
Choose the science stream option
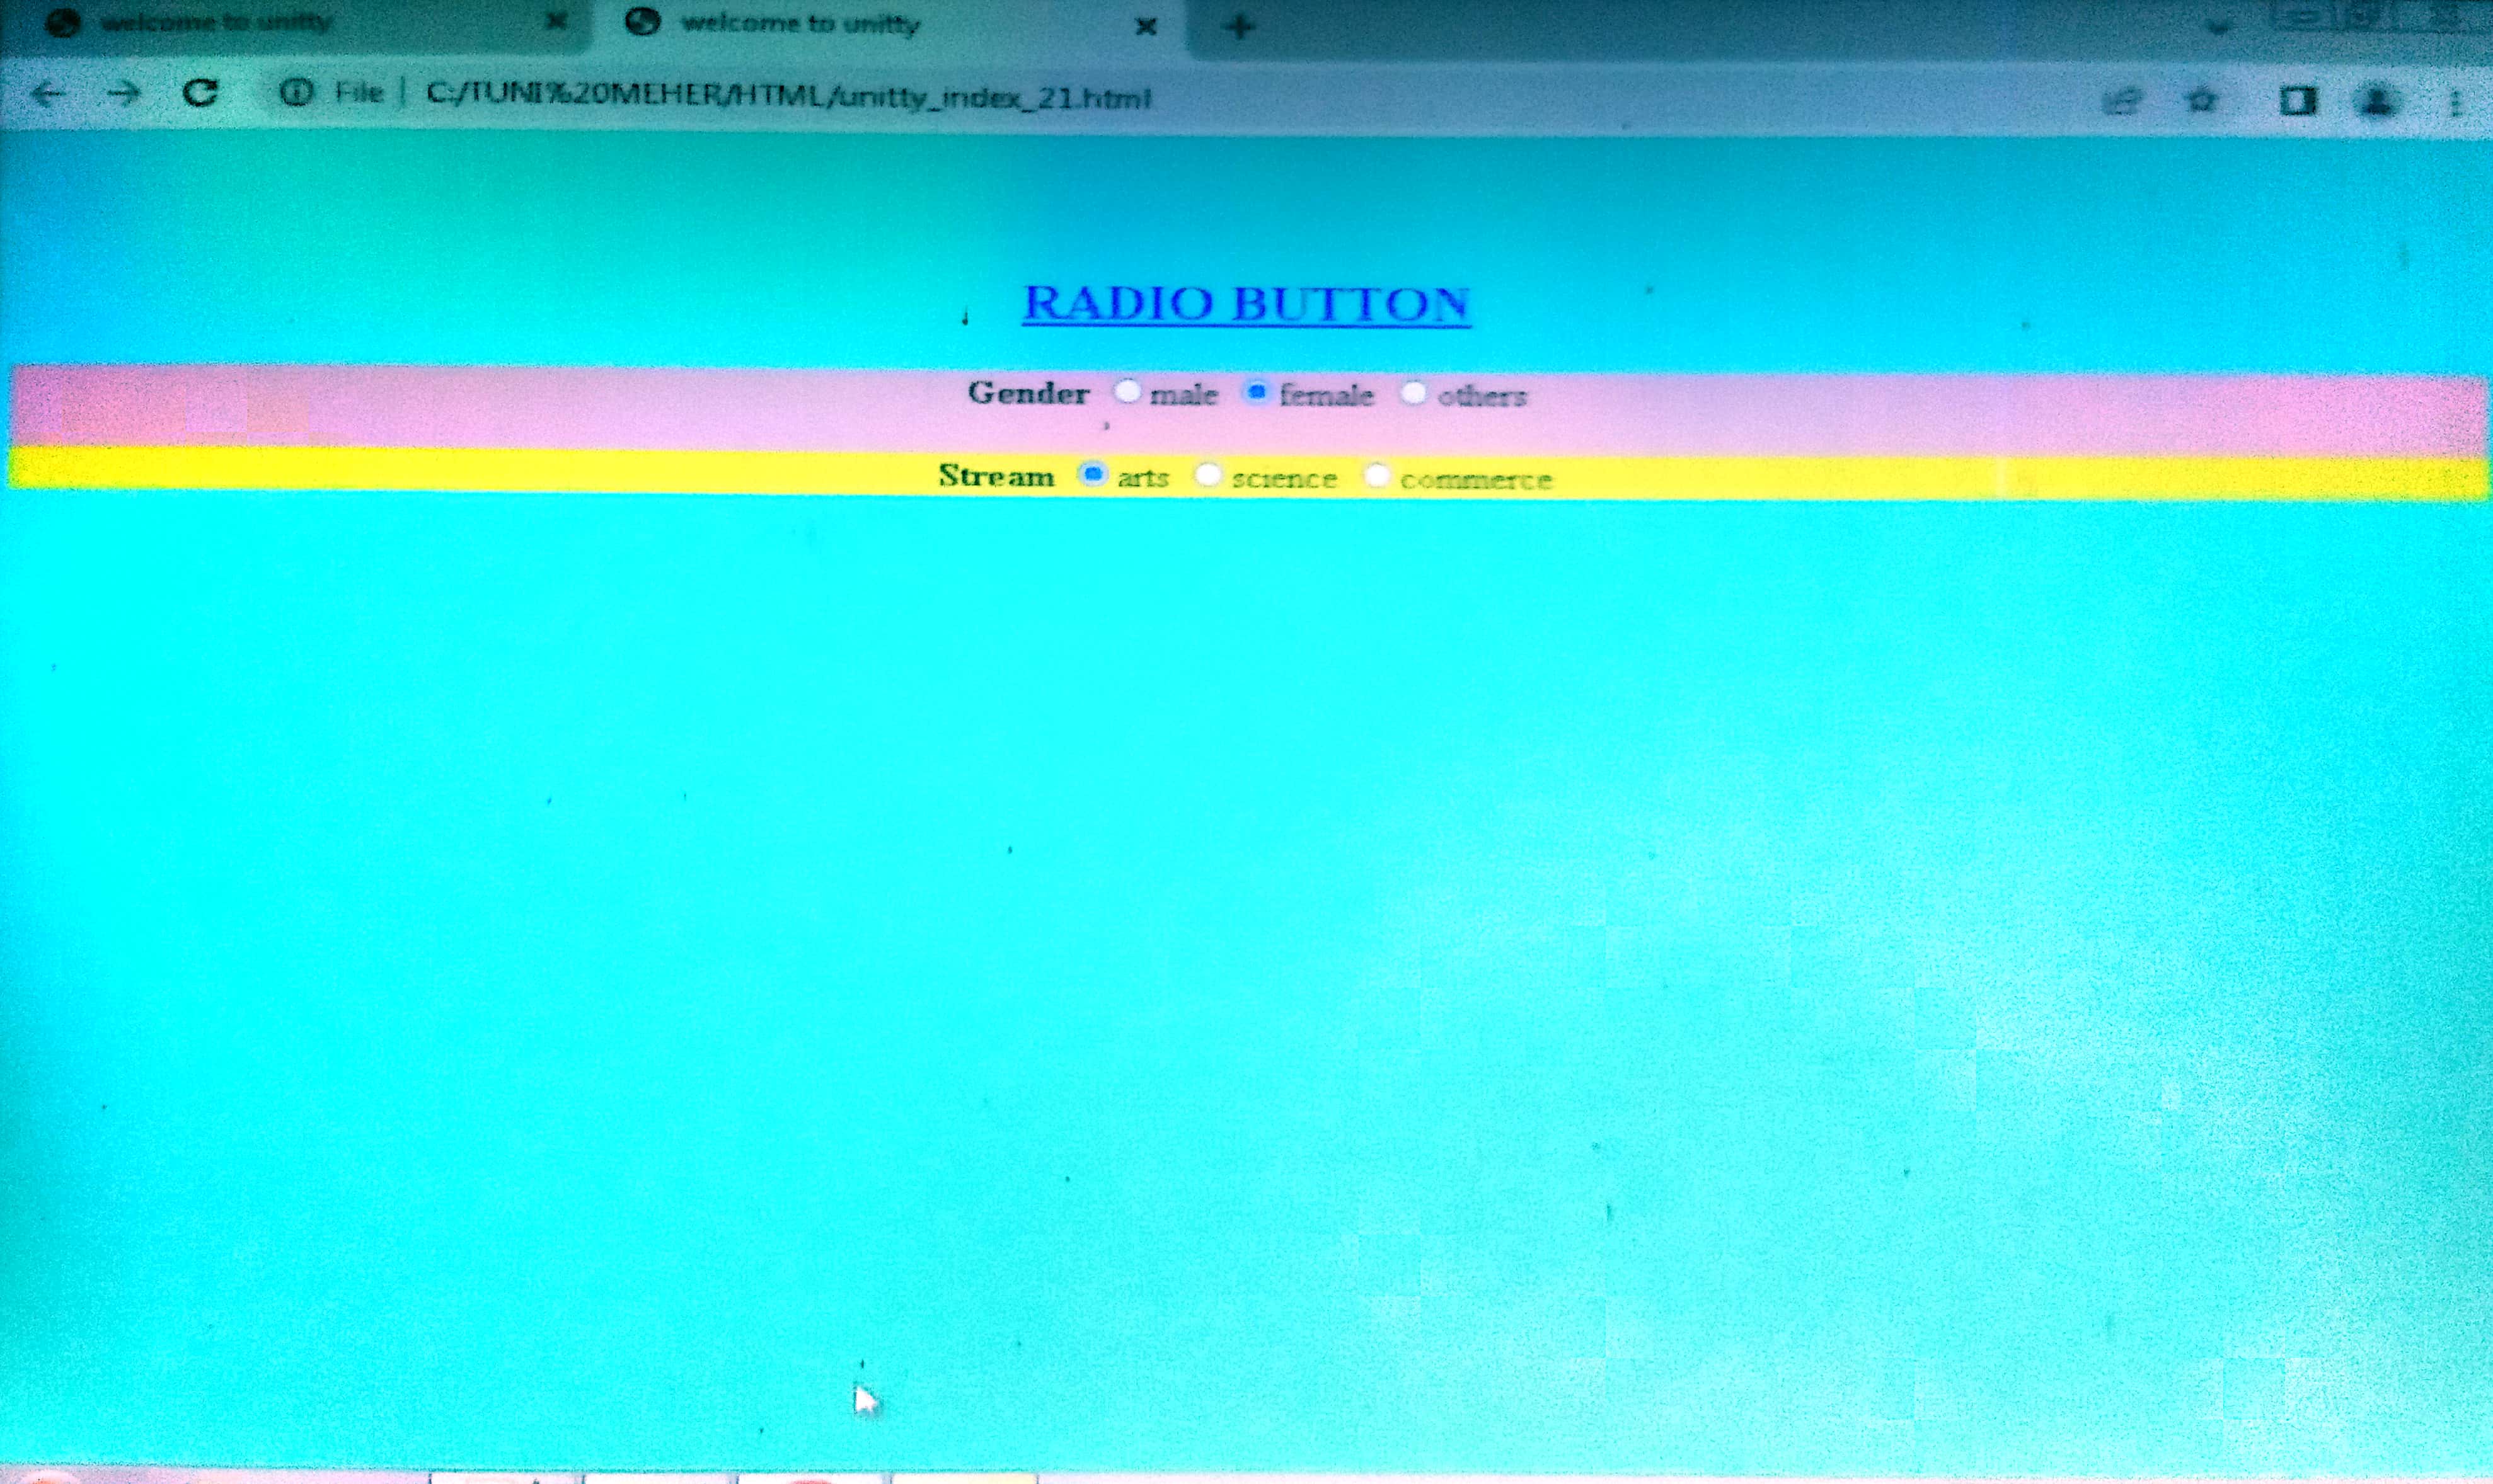coord(1209,475)
